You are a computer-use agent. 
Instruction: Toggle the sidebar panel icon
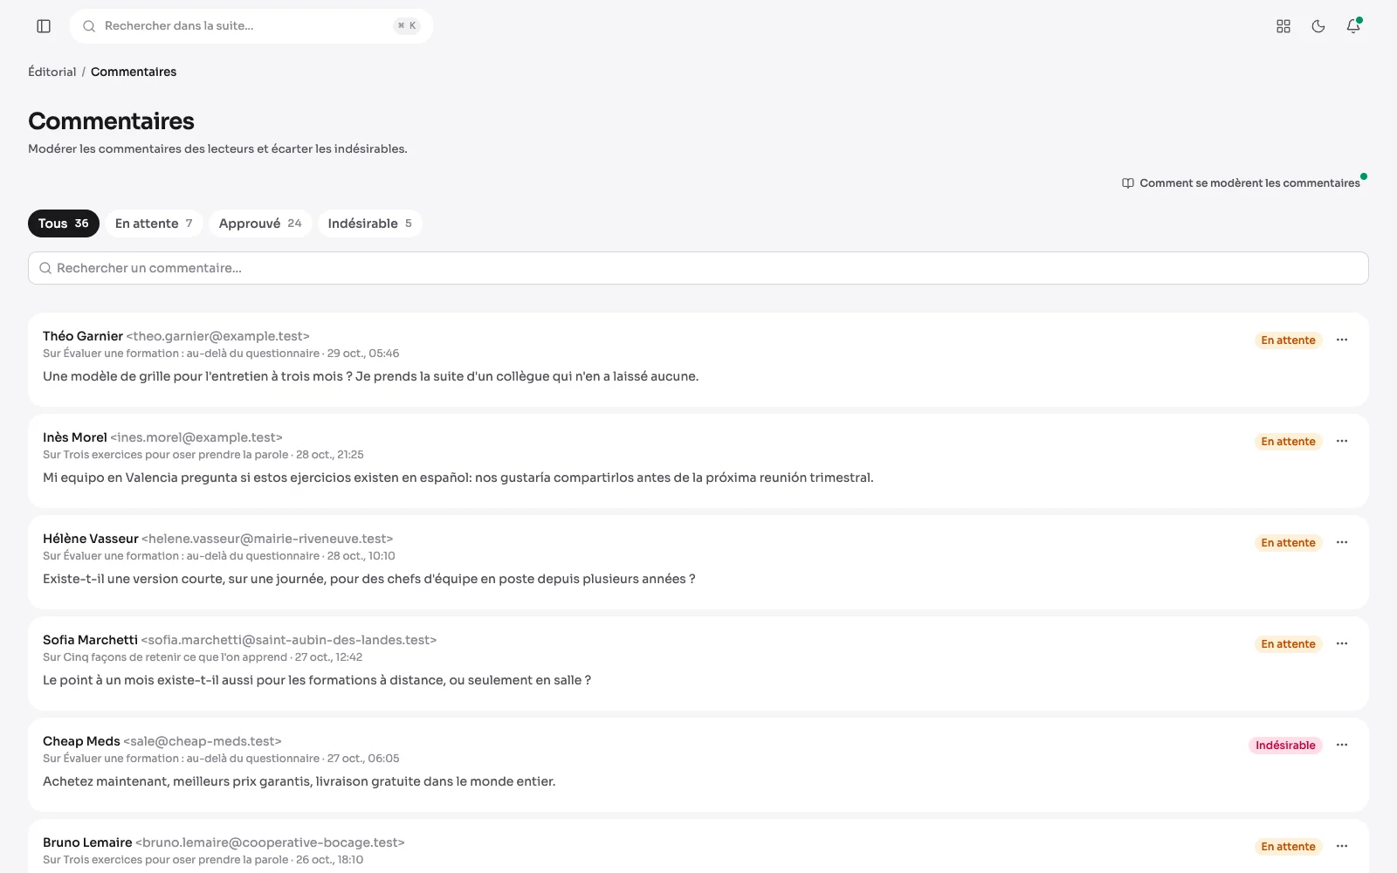click(44, 26)
